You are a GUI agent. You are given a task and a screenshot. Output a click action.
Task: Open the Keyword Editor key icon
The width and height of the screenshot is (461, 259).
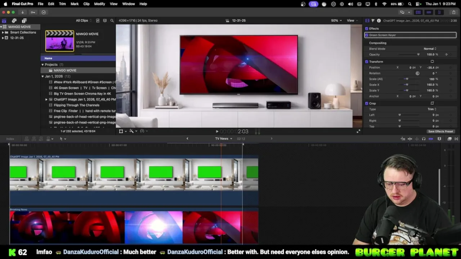click(x=33, y=12)
